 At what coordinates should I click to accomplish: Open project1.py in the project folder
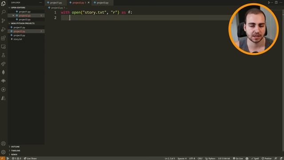pyautogui.click(x=20, y=28)
